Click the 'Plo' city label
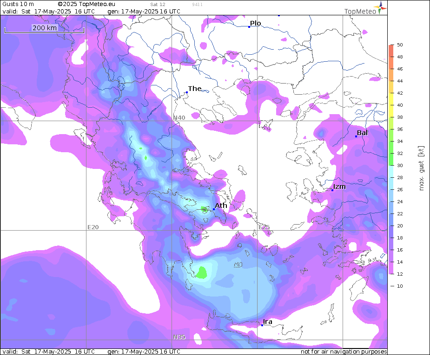 point(255,23)
